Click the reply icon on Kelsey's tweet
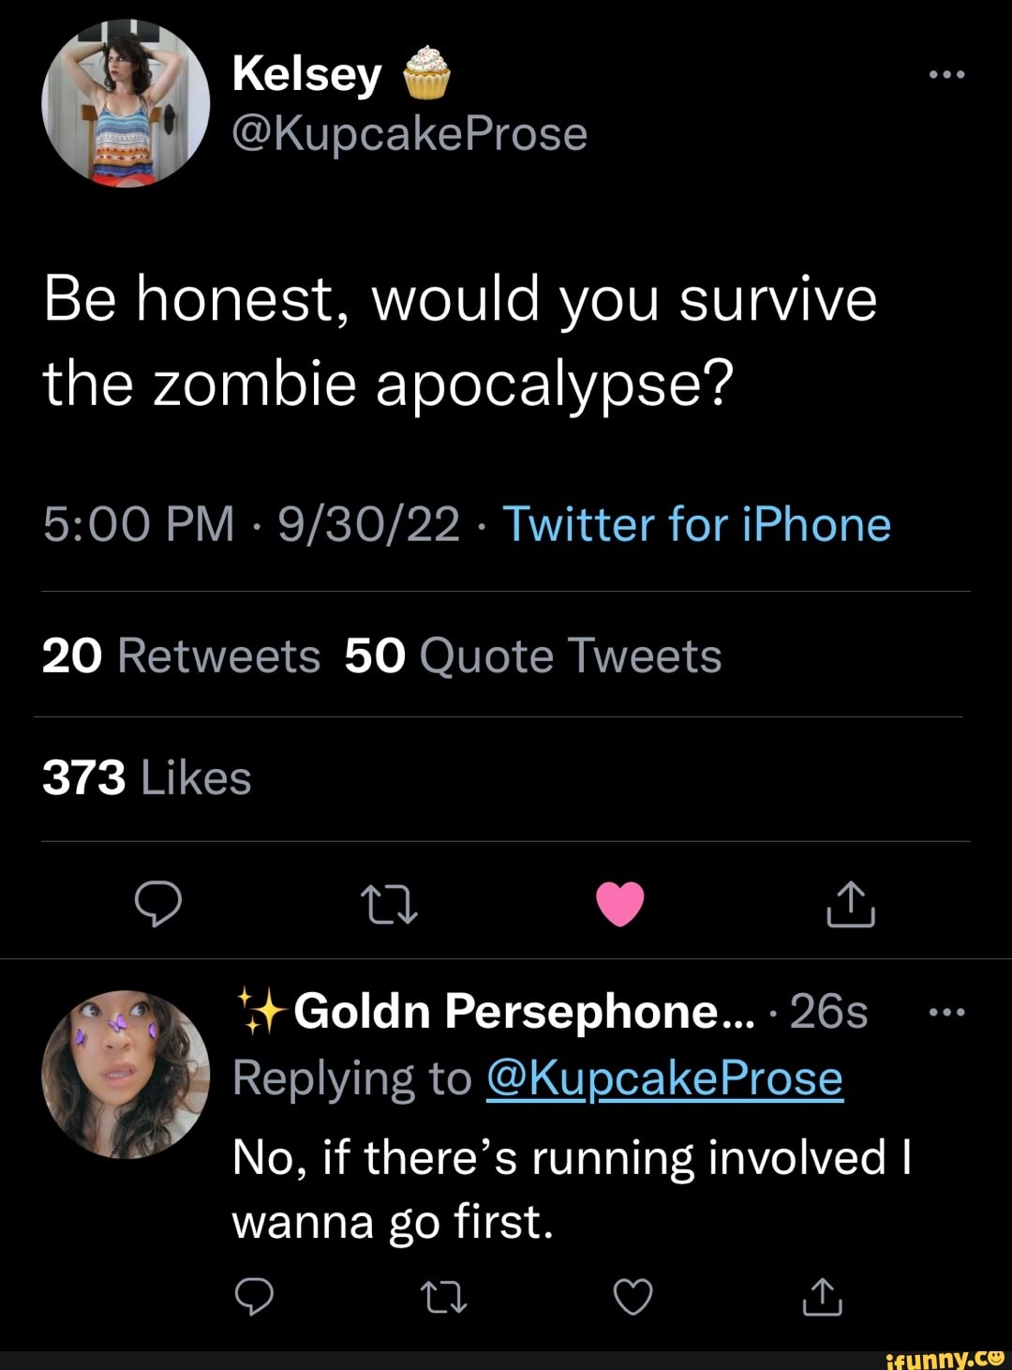This screenshot has width=1012, height=1370. [x=159, y=905]
